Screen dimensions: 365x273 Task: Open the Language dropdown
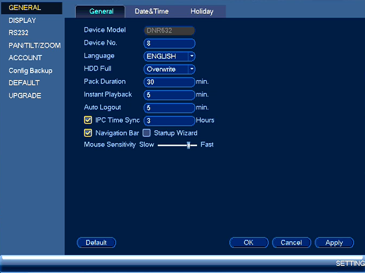pyautogui.click(x=170, y=56)
